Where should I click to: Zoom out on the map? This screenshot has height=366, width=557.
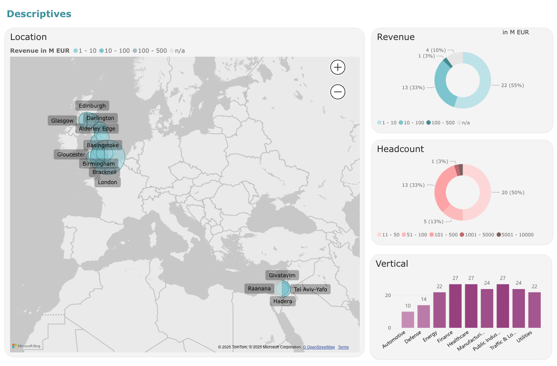(x=338, y=92)
